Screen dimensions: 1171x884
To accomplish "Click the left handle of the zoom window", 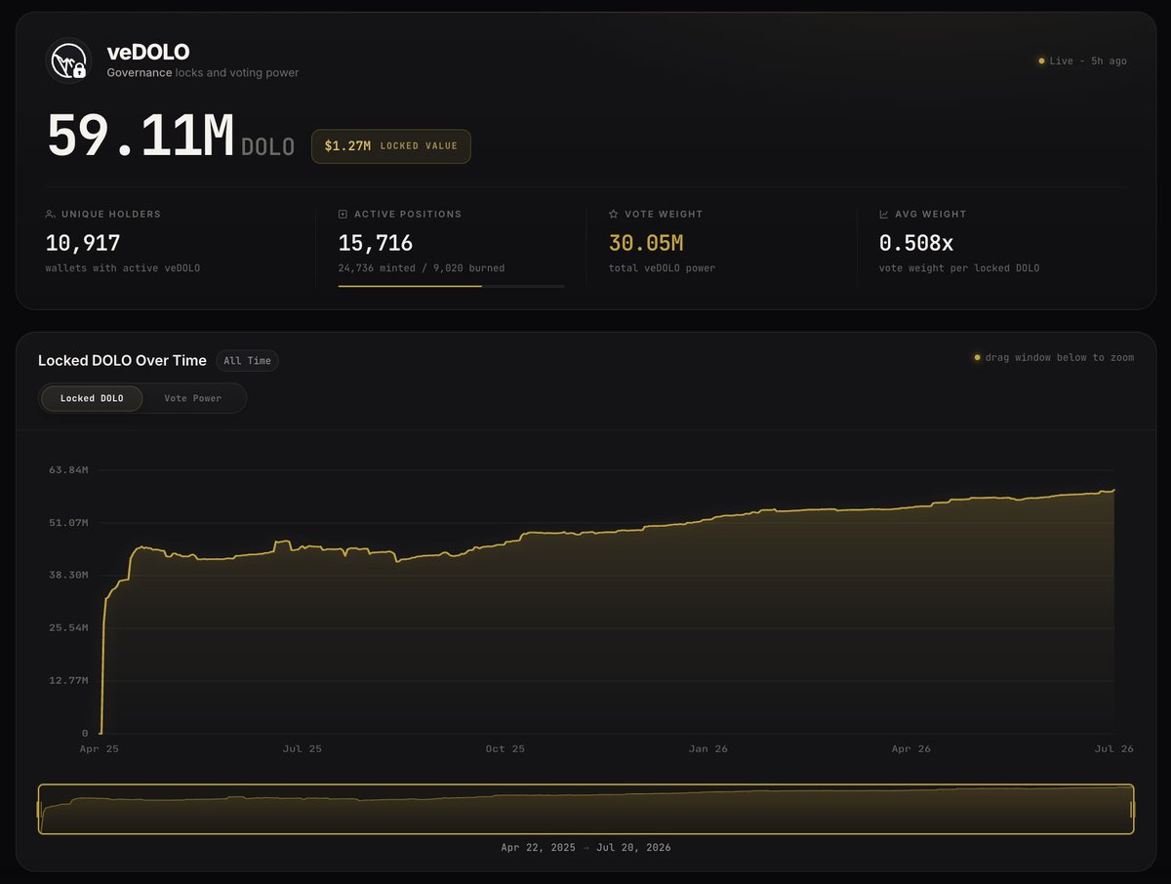I will (x=40, y=810).
